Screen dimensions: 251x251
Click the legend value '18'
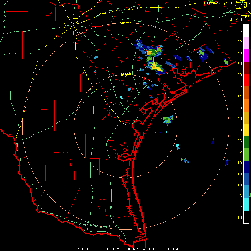pyautogui.click(x=240, y=163)
